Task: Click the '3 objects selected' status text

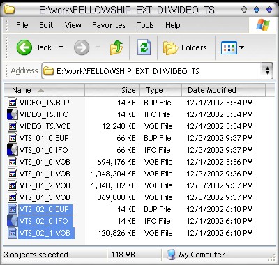Action: (x=36, y=255)
